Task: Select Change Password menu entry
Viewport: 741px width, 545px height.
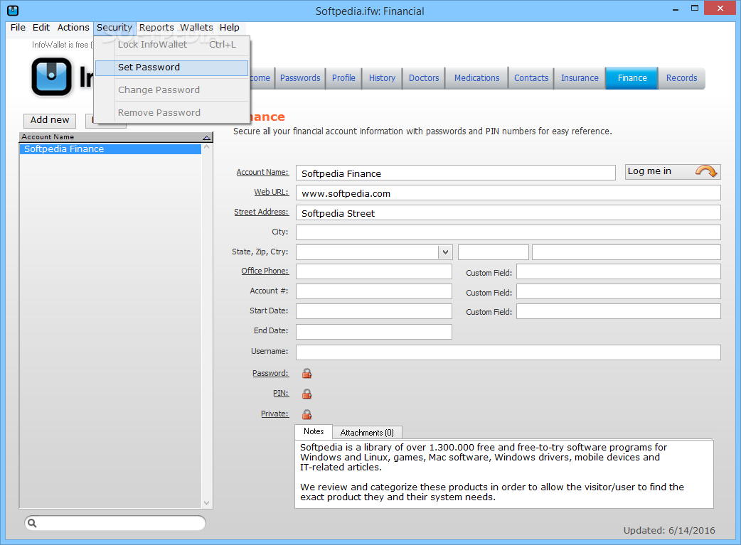Action: click(171, 90)
